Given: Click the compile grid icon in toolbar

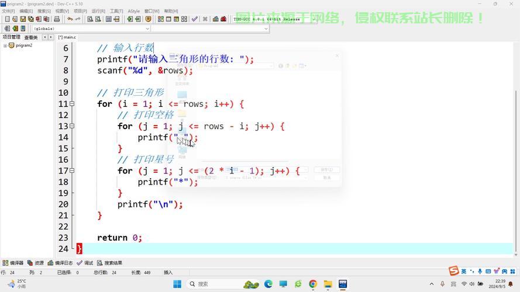Looking at the screenshot, I should (x=159, y=19).
